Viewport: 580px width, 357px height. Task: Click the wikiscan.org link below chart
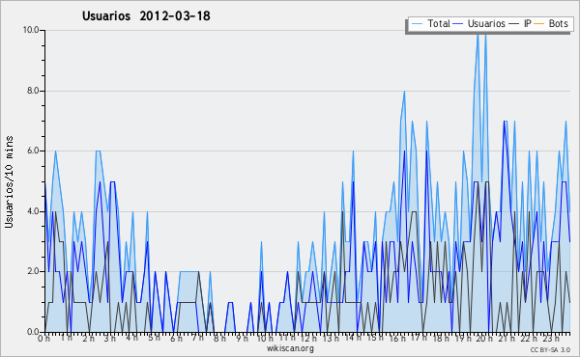coord(290,348)
